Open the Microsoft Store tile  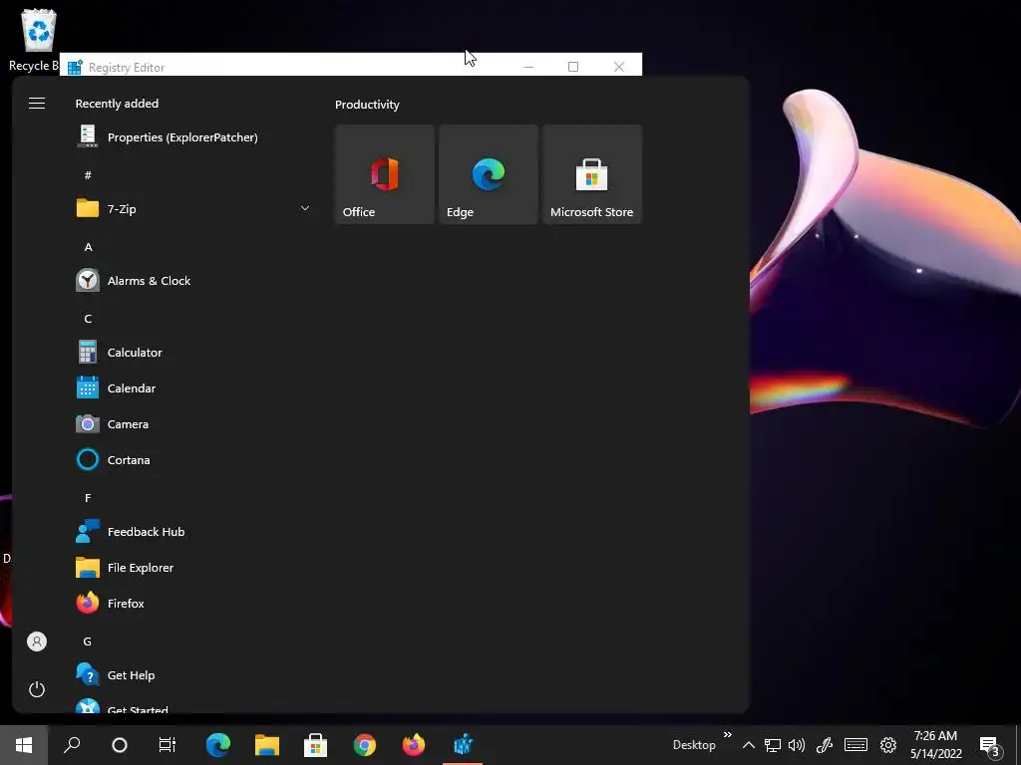[x=592, y=174]
